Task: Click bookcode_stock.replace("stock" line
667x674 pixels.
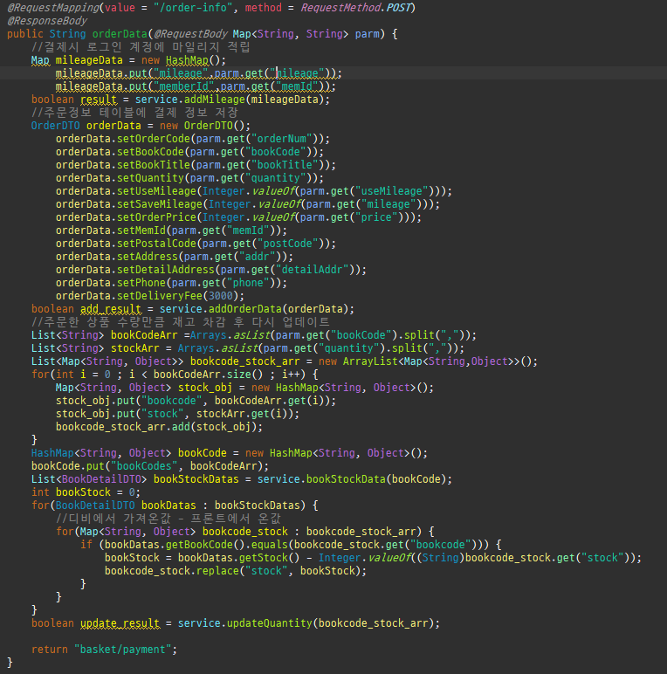Action: click(x=235, y=571)
